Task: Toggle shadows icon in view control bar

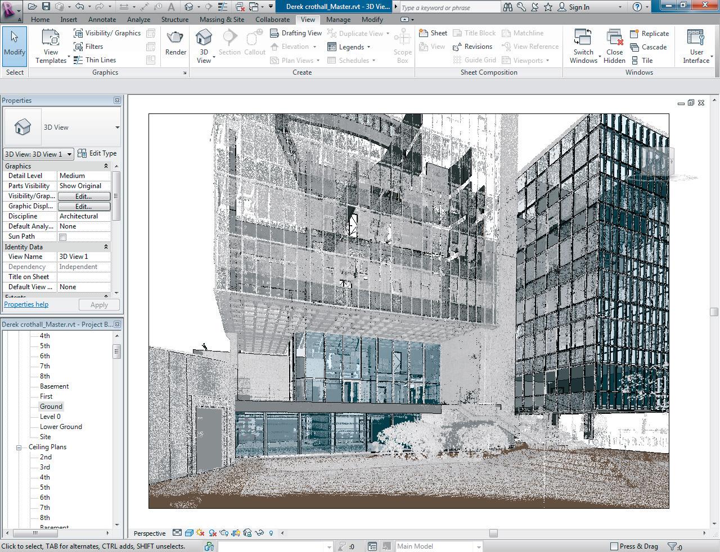Action: [x=213, y=533]
